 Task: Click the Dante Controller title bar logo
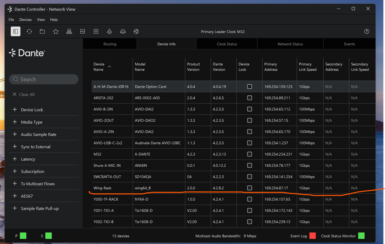pyautogui.click(x=10, y=9)
